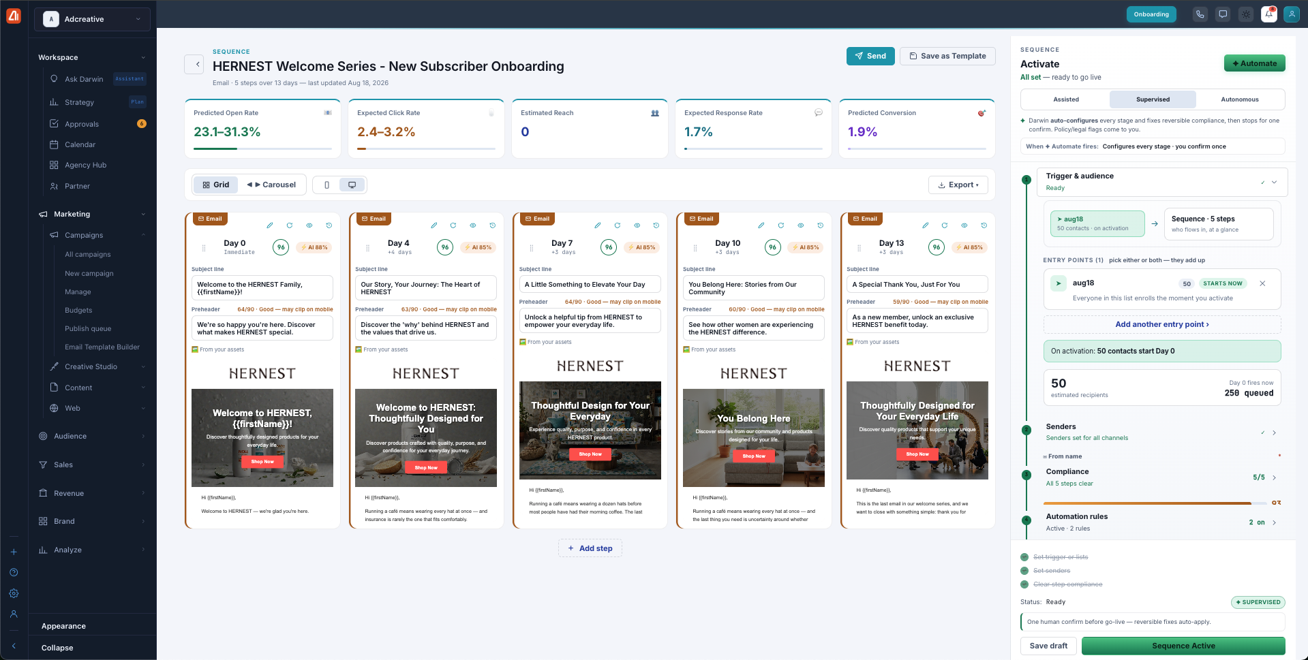Toggle preview eye on Day 13 card

pyautogui.click(x=964, y=225)
